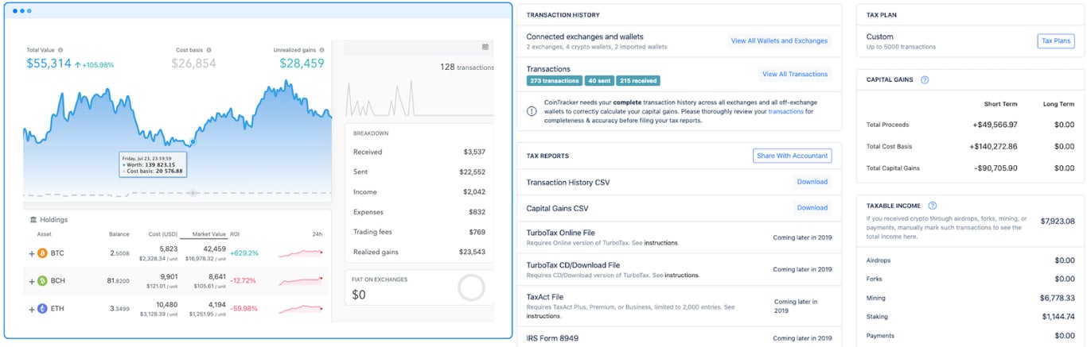The height and width of the screenshot is (347, 1087).
Task: Click the Bitcoin Cash BCH coin icon
Action: [x=43, y=280]
